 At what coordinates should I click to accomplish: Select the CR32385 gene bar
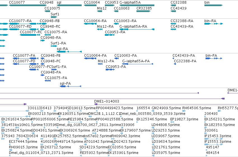[143, 11]
